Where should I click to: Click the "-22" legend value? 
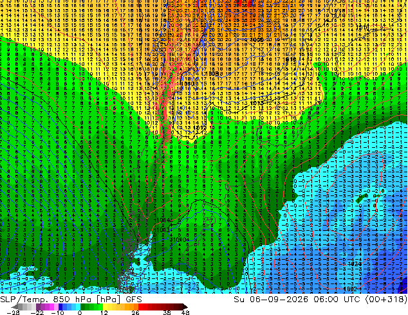pyautogui.click(x=37, y=312)
